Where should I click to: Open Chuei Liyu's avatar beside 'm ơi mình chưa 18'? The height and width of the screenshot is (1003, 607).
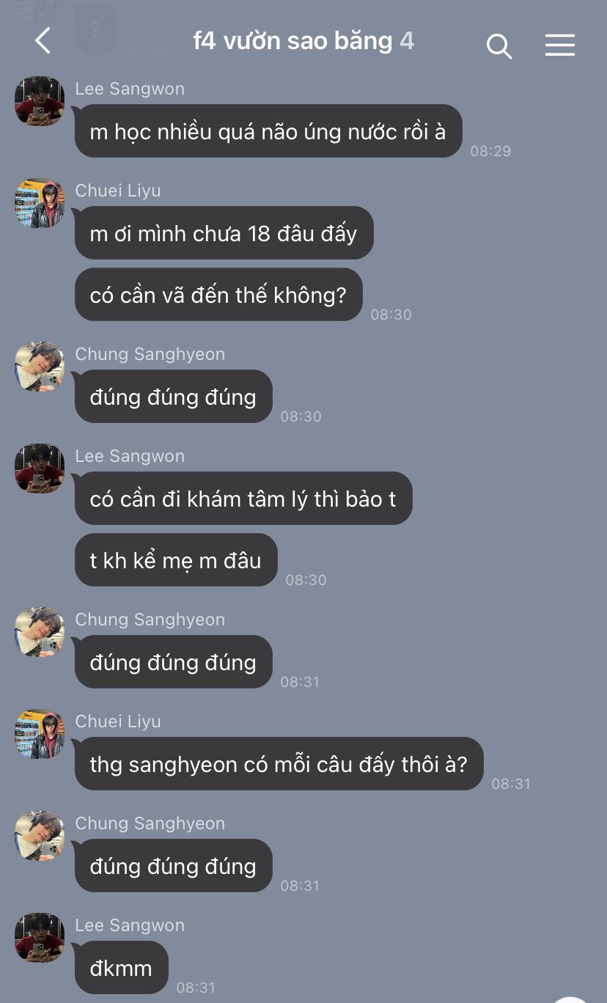[40, 203]
